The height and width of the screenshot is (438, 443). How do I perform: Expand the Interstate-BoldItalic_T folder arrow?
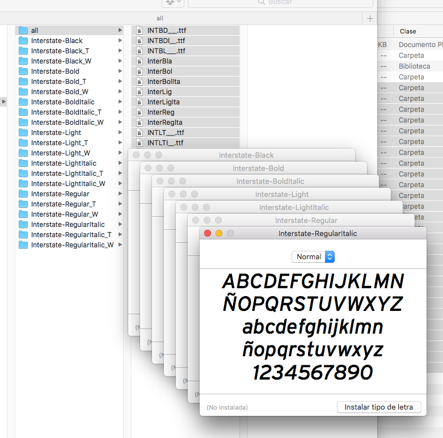tap(120, 112)
